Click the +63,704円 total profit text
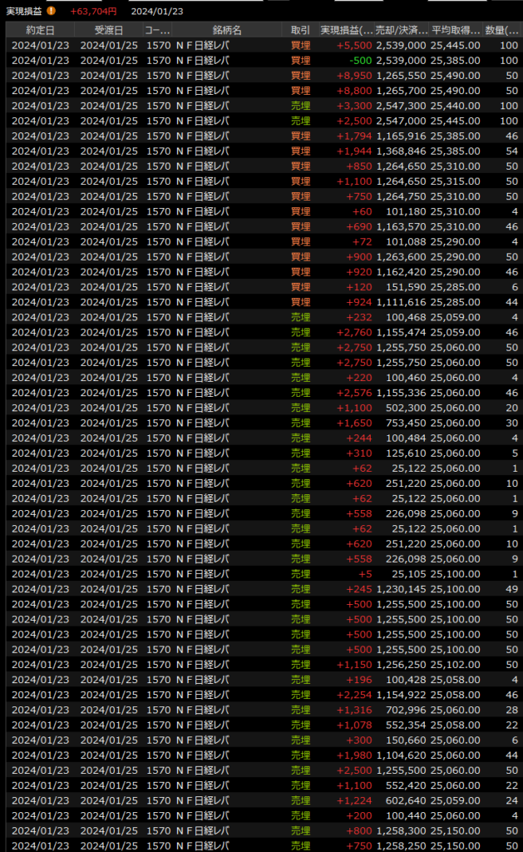The image size is (523, 852). (93, 11)
